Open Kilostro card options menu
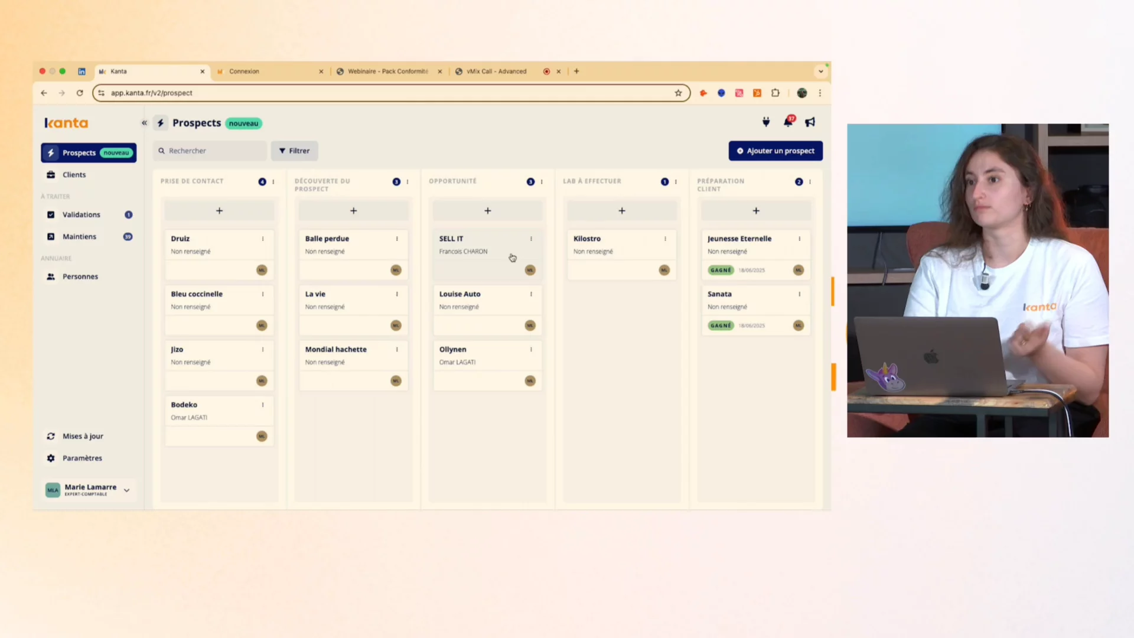 click(665, 239)
